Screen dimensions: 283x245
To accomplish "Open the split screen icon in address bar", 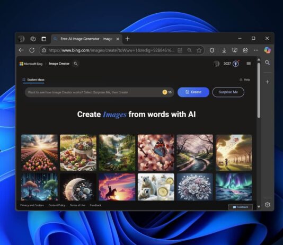I will 180,50.
